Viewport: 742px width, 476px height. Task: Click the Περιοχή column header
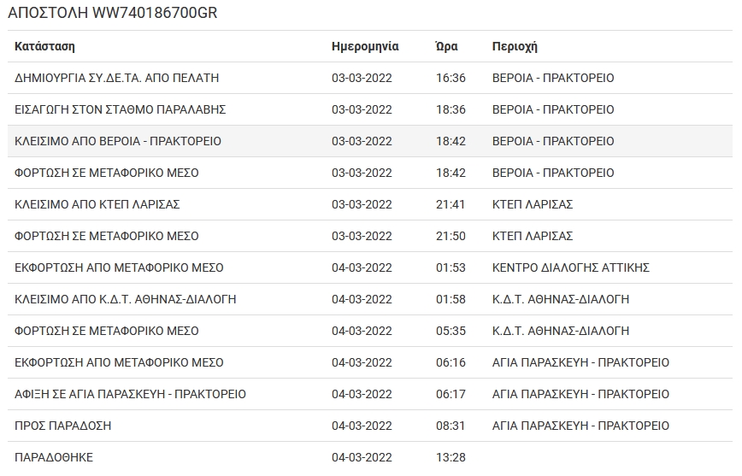(x=515, y=46)
